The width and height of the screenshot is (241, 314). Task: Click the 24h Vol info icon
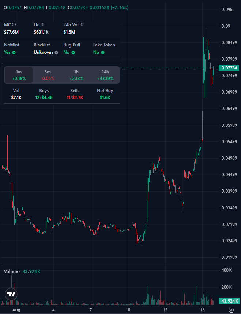[82, 24]
